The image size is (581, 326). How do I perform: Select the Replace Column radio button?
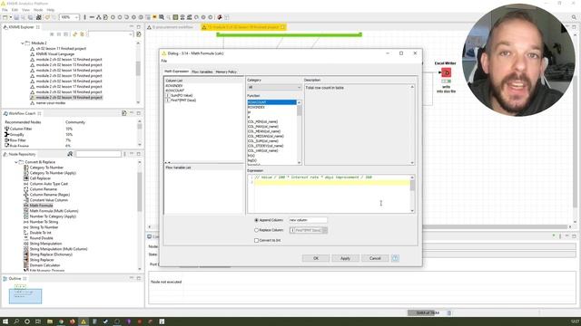point(256,230)
